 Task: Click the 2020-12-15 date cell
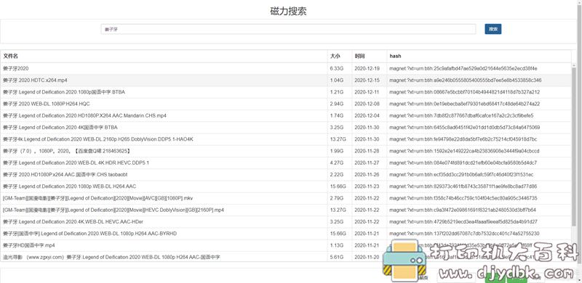click(x=367, y=81)
